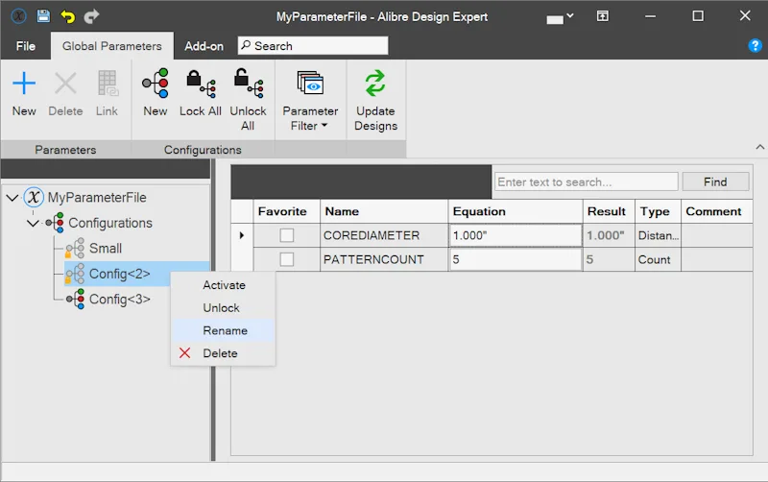Screen dimensions: 768x482
Task: Choose Rename from the context menu
Action: click(223, 330)
